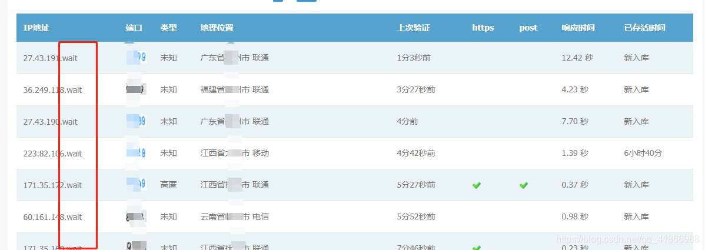Click the 12.42 秒 response time

pos(577,58)
